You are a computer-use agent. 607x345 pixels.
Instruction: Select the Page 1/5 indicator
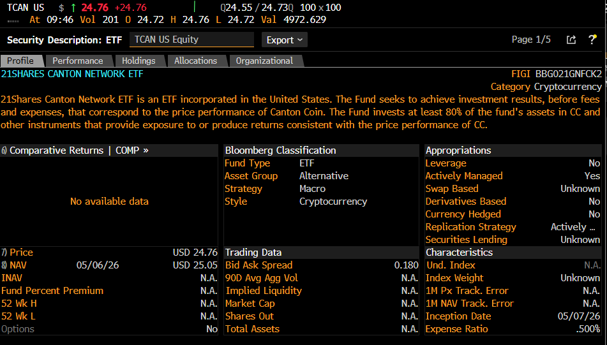(531, 40)
